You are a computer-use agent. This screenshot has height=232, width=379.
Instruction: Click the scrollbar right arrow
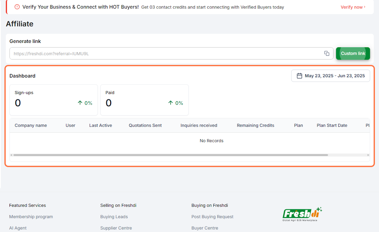pos(368,155)
